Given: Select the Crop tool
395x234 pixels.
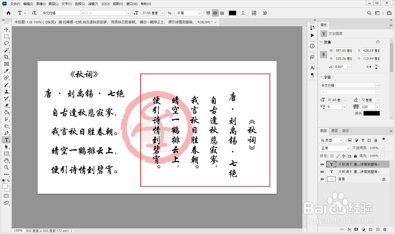Looking at the screenshot, I should point(6,57).
